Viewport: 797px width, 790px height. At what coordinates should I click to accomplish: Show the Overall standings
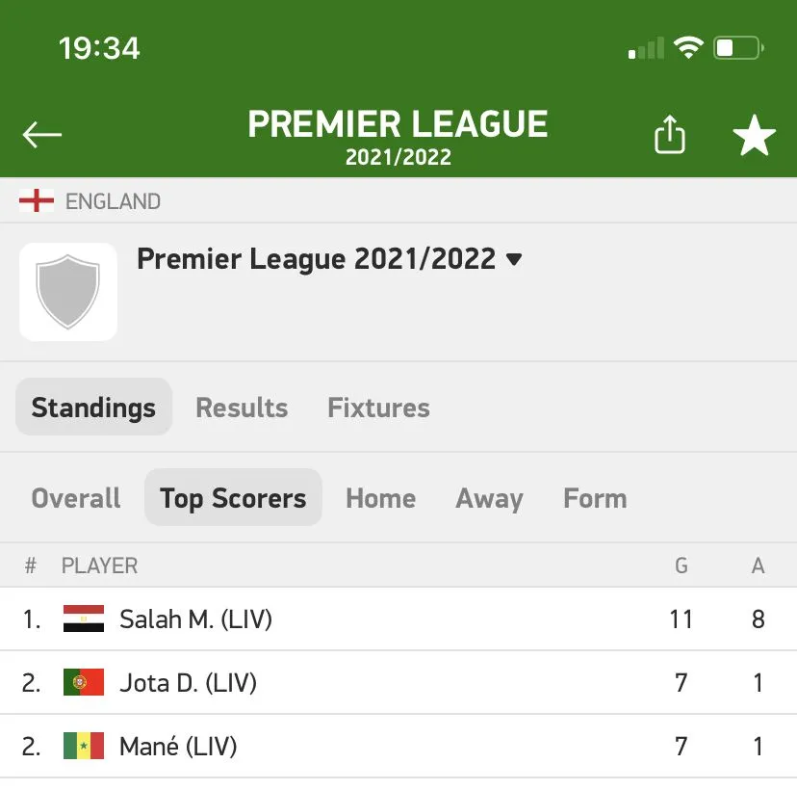coord(76,498)
